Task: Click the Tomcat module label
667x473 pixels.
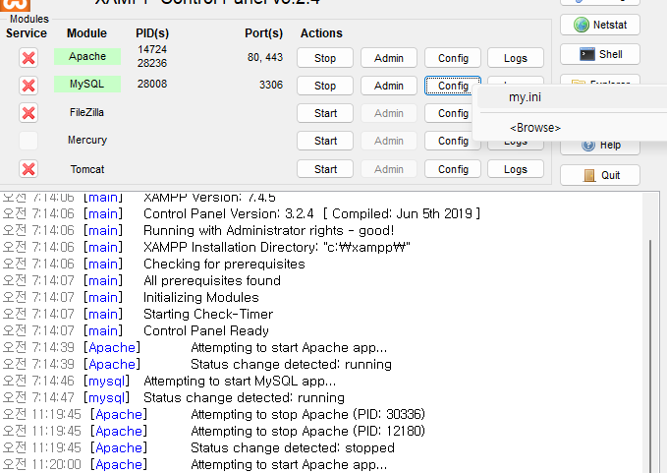Action: click(x=87, y=169)
